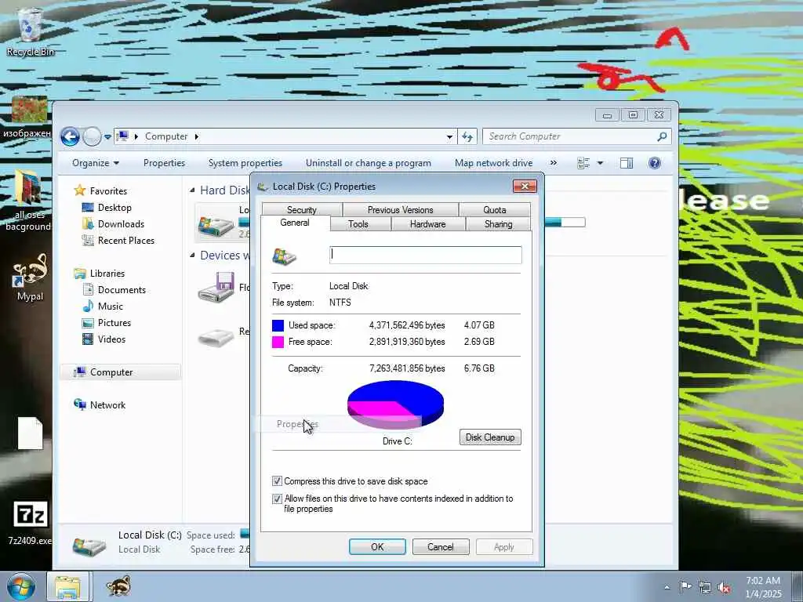This screenshot has height=602, width=803.
Task: Click System properties in toolbar
Action: (x=245, y=163)
